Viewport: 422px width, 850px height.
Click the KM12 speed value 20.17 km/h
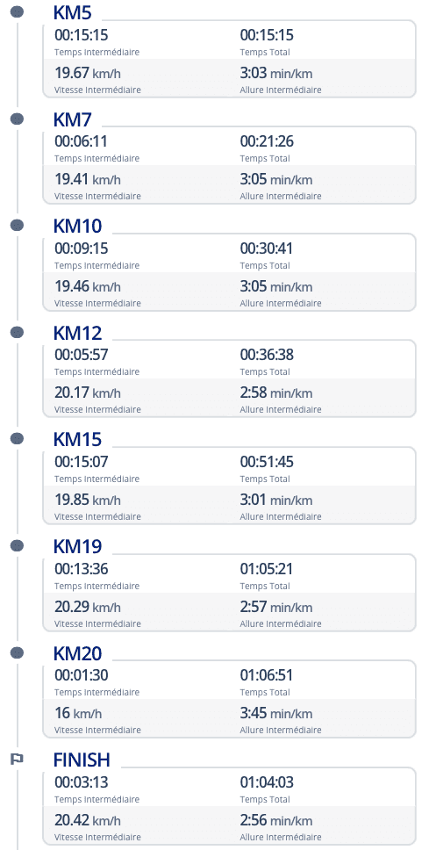pos(88,392)
